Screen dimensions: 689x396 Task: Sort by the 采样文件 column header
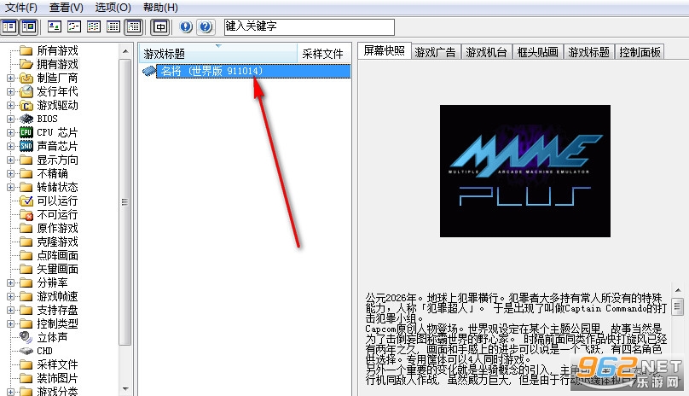(x=323, y=54)
